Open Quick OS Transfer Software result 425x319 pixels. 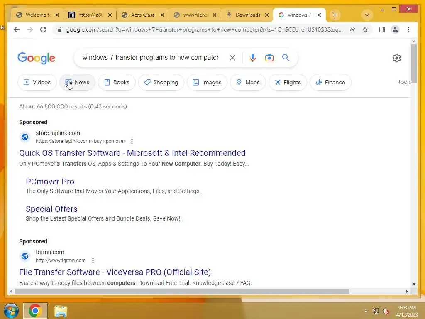(132, 153)
